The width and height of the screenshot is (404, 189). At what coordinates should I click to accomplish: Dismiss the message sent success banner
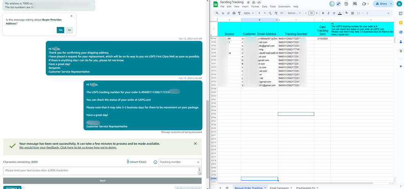pyautogui.click(x=195, y=144)
